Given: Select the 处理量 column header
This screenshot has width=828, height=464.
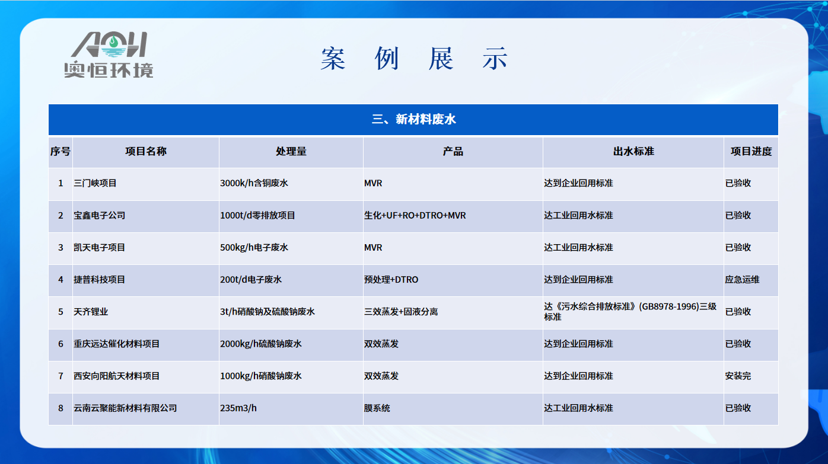Looking at the screenshot, I should (291, 152).
